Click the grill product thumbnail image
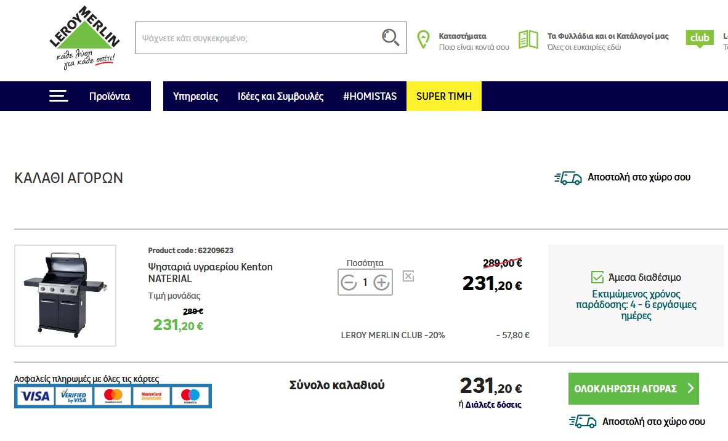 65,295
